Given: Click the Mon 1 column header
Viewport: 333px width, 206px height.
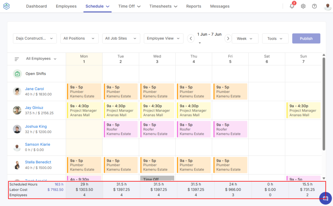Looking at the screenshot, I should (x=84, y=59).
